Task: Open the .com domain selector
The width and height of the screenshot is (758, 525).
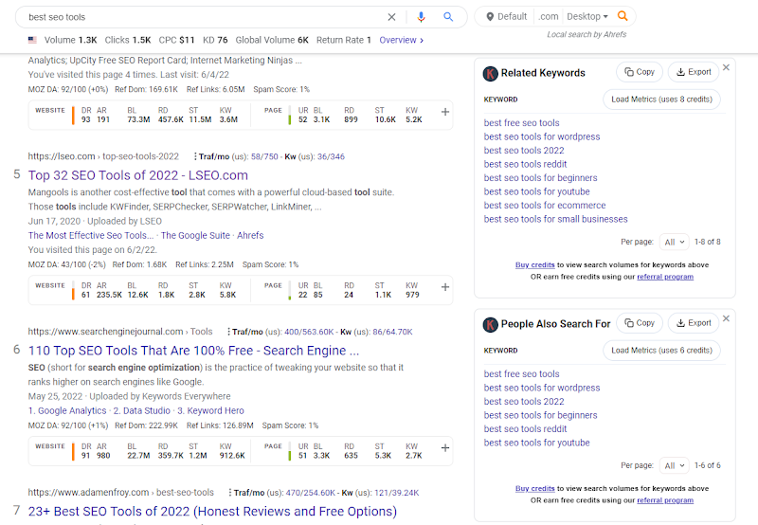Action: point(549,17)
